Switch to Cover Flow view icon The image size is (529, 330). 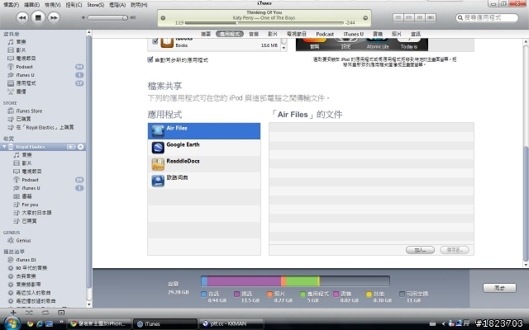[x=431, y=17]
